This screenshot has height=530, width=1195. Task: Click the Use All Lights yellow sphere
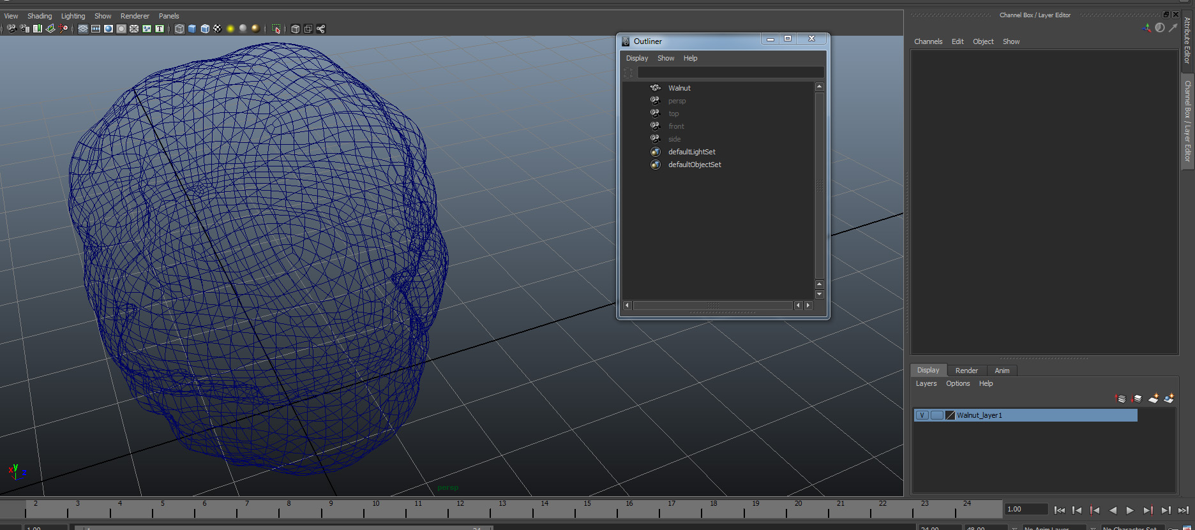(230, 29)
